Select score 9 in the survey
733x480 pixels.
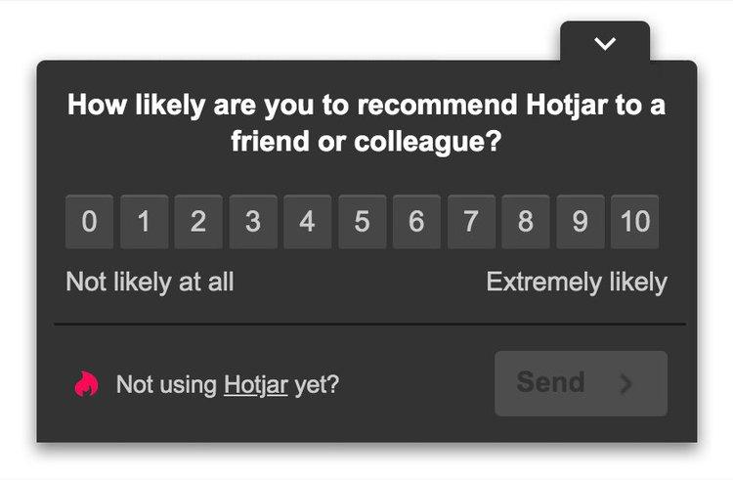[x=581, y=222]
